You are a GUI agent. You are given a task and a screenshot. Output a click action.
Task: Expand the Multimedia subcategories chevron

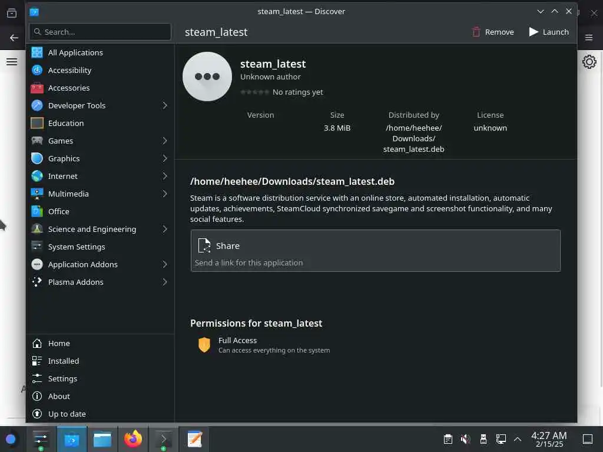165,194
